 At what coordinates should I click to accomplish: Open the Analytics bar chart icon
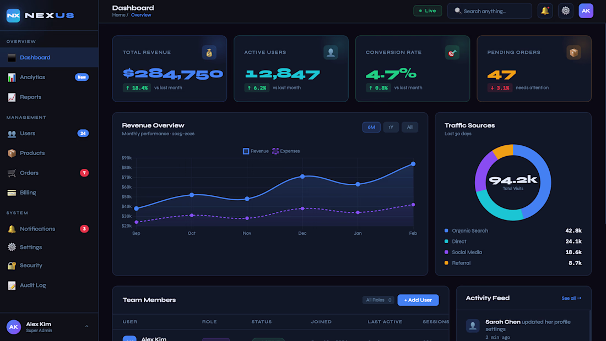click(12, 78)
